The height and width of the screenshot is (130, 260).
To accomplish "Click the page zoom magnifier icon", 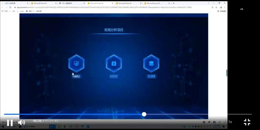I will [213, 7].
